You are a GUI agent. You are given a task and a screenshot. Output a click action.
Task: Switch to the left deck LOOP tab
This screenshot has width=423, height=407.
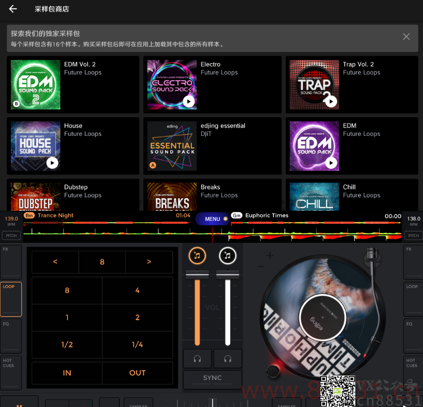11,299
